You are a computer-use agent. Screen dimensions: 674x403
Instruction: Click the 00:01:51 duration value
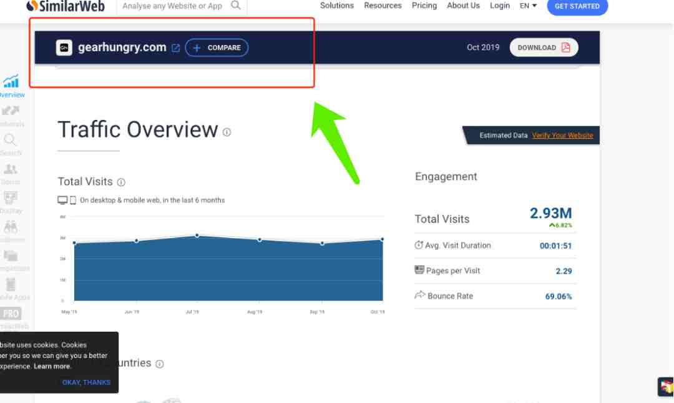coord(556,246)
